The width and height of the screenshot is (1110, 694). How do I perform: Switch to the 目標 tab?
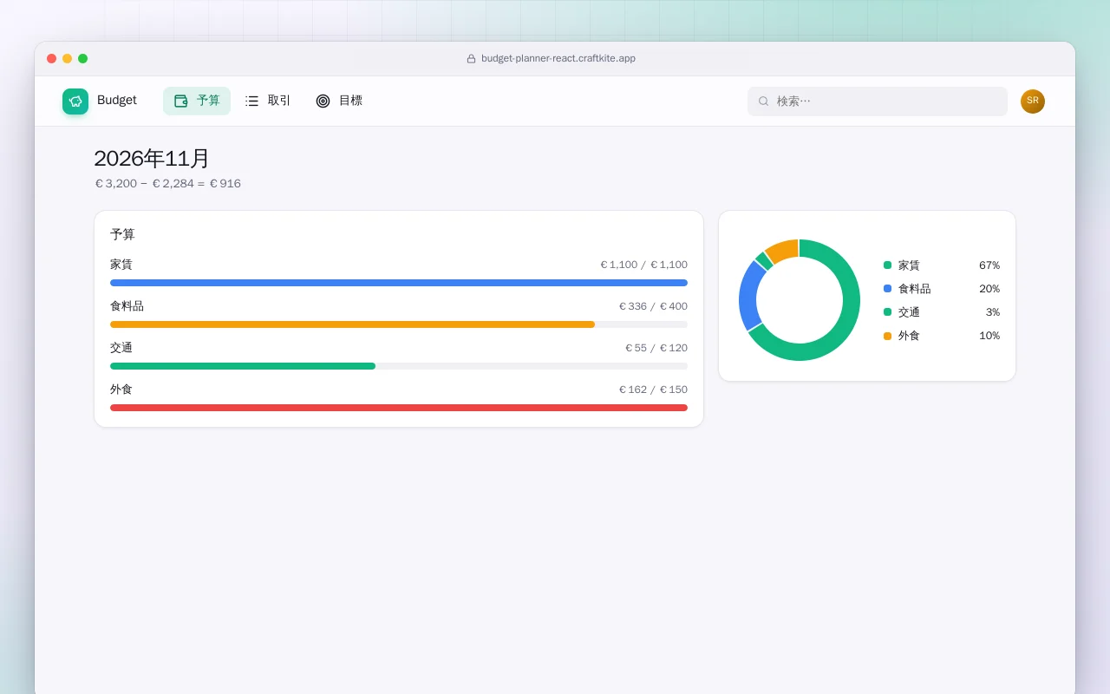(x=339, y=101)
